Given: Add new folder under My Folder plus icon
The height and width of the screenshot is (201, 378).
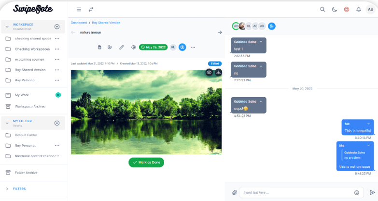Looking at the screenshot, I should pos(57,123).
